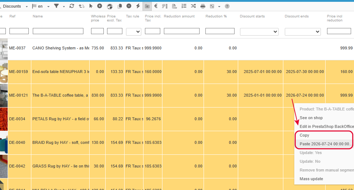This screenshot has width=354, height=190.
Task: Select the cursor pointer selection tool
Action: (91, 6)
